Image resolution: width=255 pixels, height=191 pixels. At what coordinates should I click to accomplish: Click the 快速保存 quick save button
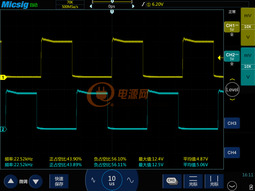point(59,181)
